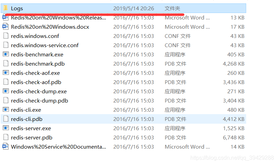Click the 4,412 KB size value

234,119
